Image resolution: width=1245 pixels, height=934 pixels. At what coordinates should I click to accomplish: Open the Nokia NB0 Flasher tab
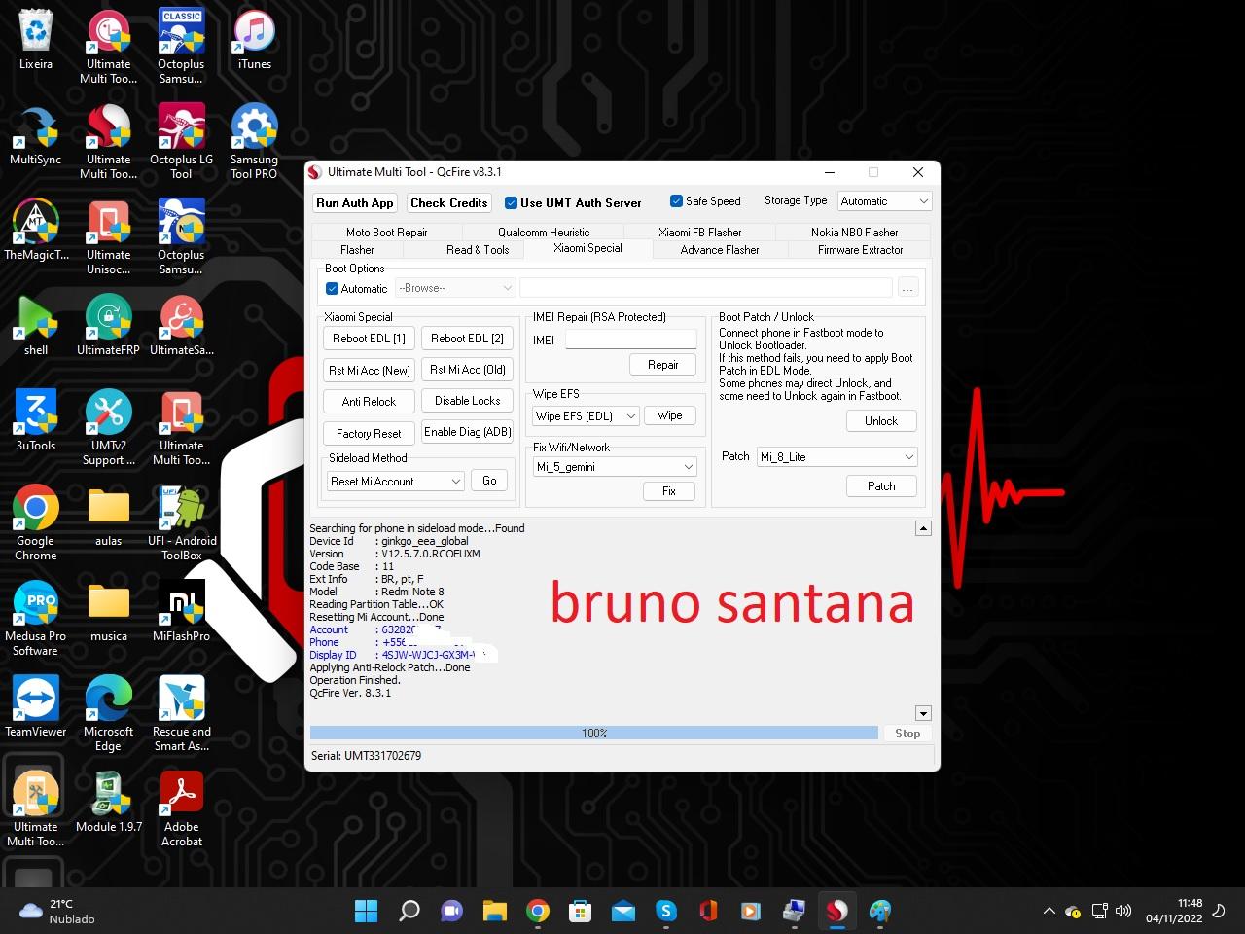click(x=854, y=233)
